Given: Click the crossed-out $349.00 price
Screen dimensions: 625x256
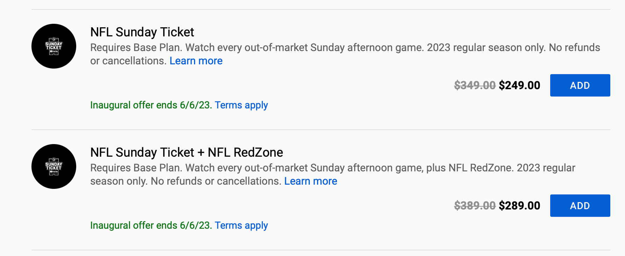Looking at the screenshot, I should tap(474, 85).
